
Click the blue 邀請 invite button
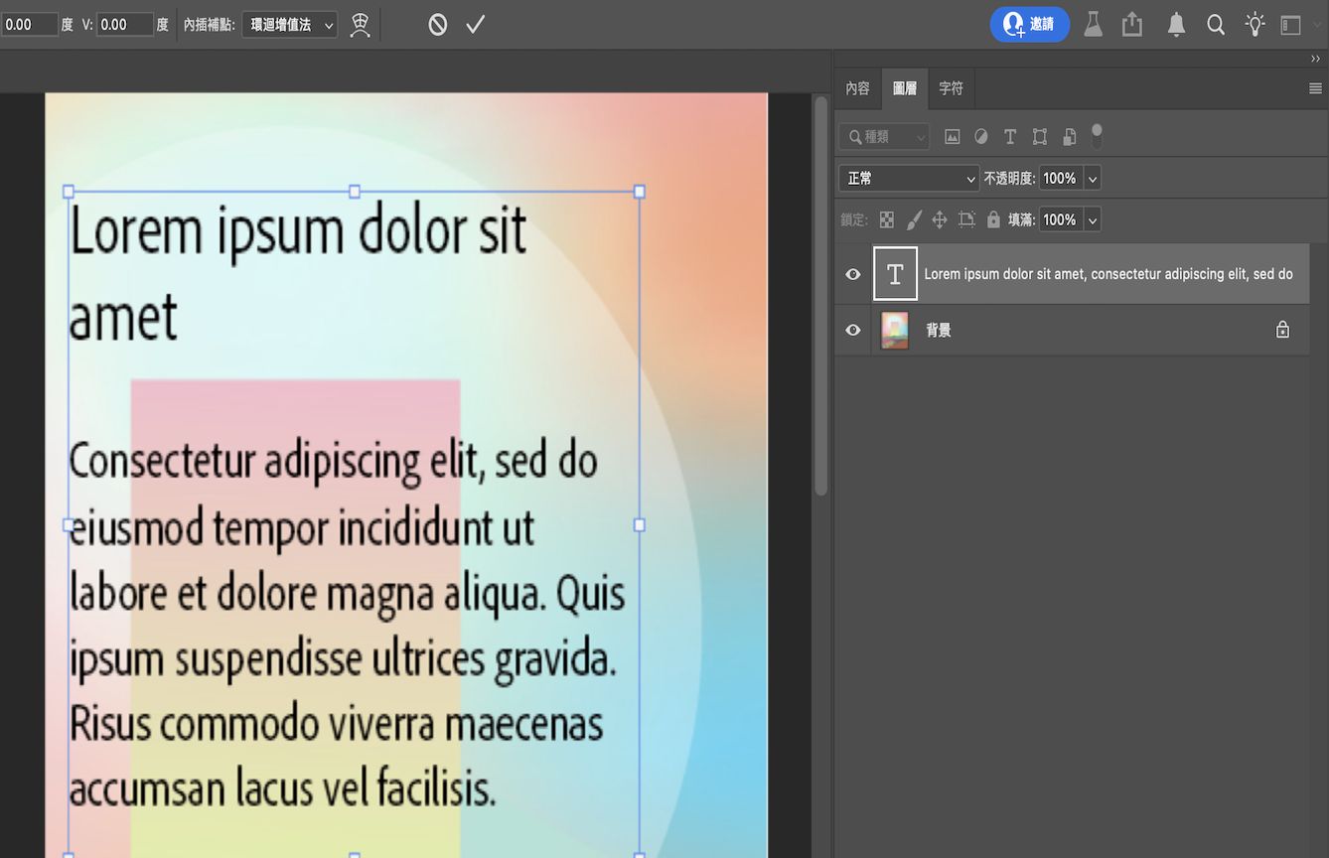pos(1030,24)
